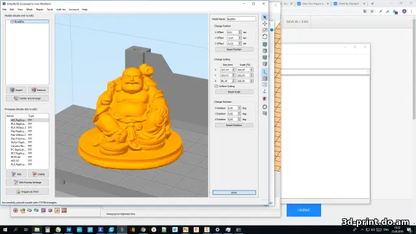Click I AGREE button in browser
The width and height of the screenshot is (416, 234).
304,210
